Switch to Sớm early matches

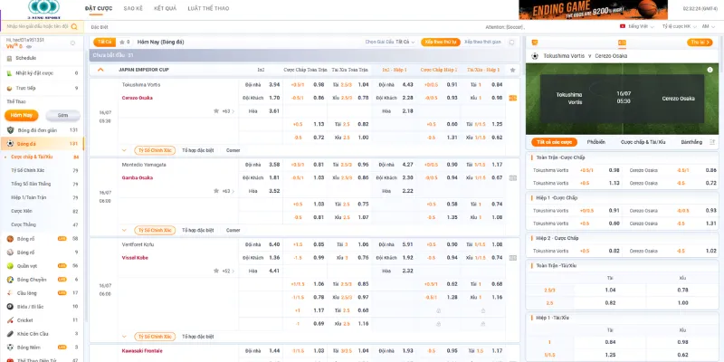[x=62, y=116]
